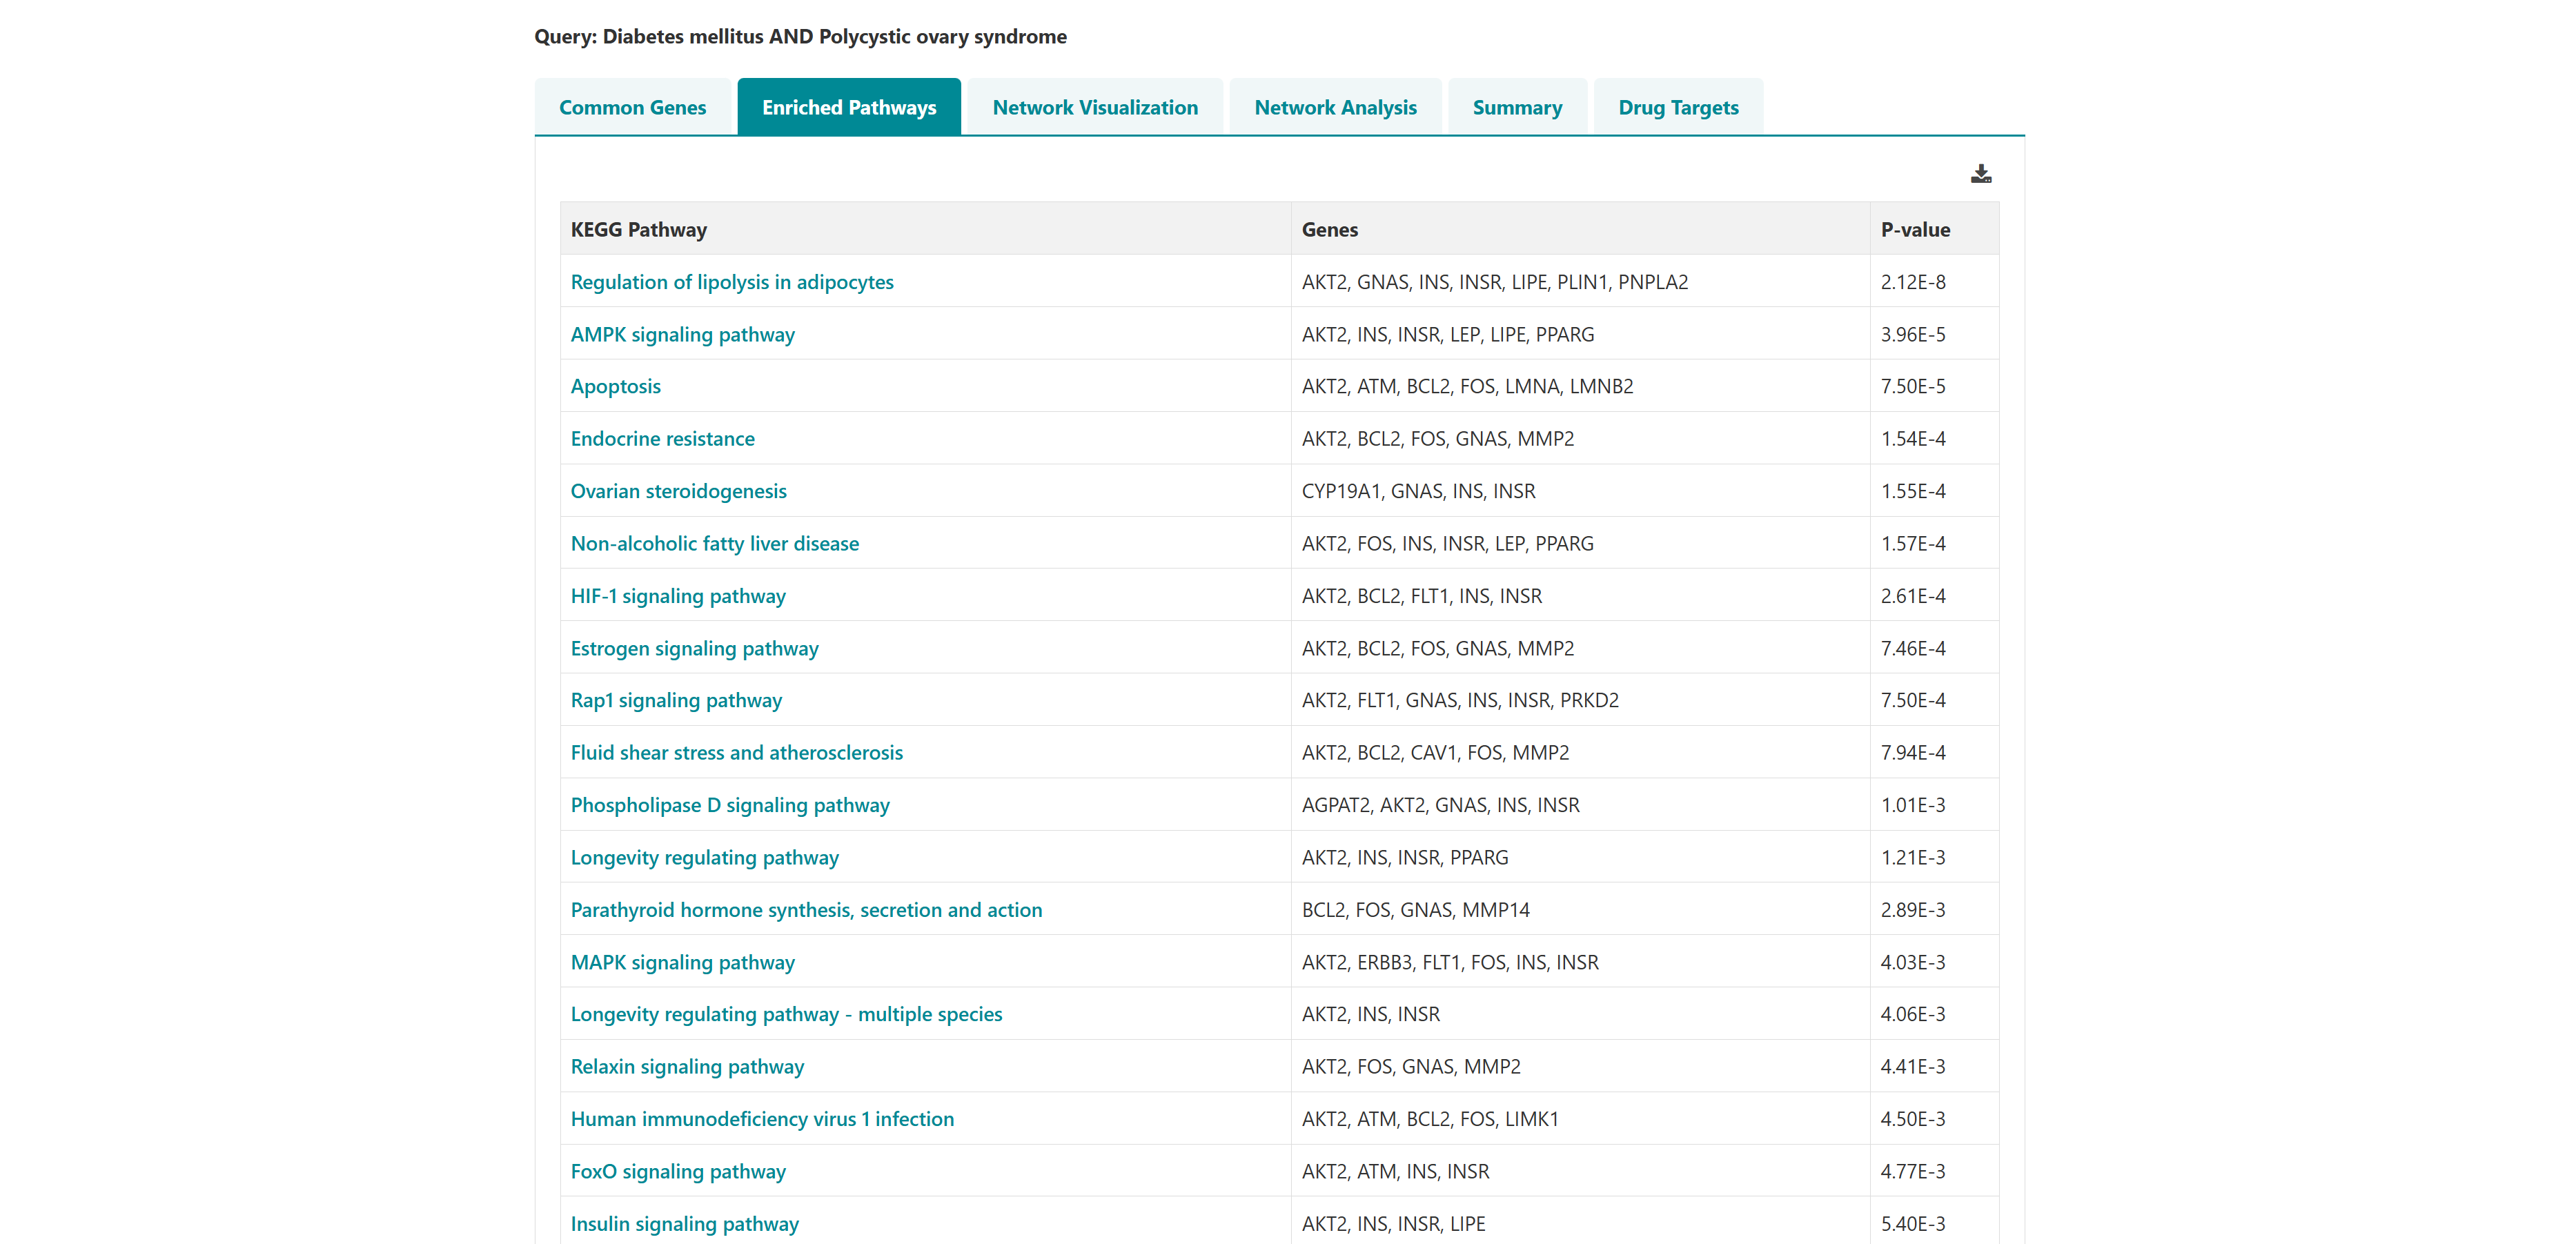This screenshot has width=2576, height=1244.
Task: Click Parathyroid hormone synthesis pathway link
Action: 805,910
